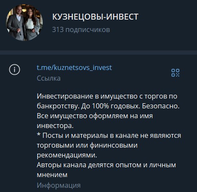The height and width of the screenshot is (192, 197).
Task: Click the Ссылка label under the link
Action: click(49, 79)
